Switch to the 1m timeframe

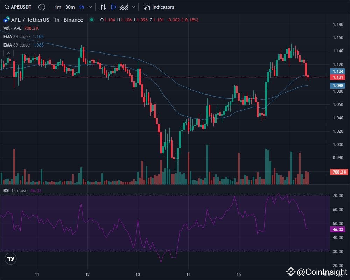[x=57, y=7]
